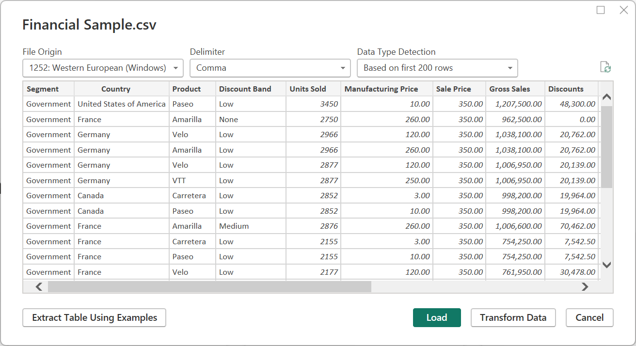This screenshot has height=346, width=636.
Task: Click the scroll down arrow of table
Action: [x=606, y=265]
